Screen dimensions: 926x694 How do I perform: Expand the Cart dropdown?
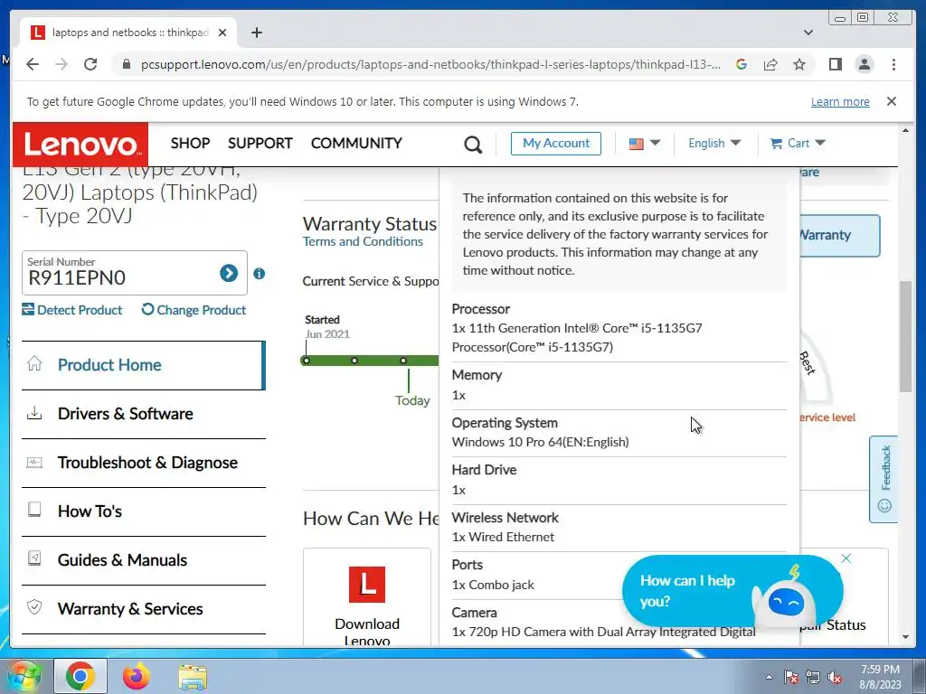798,144
